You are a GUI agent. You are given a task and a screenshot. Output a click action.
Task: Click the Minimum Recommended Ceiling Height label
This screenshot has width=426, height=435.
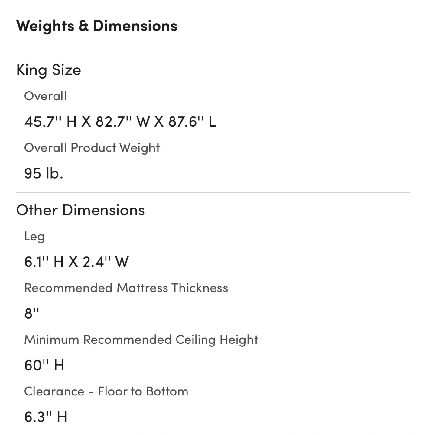pos(141,340)
